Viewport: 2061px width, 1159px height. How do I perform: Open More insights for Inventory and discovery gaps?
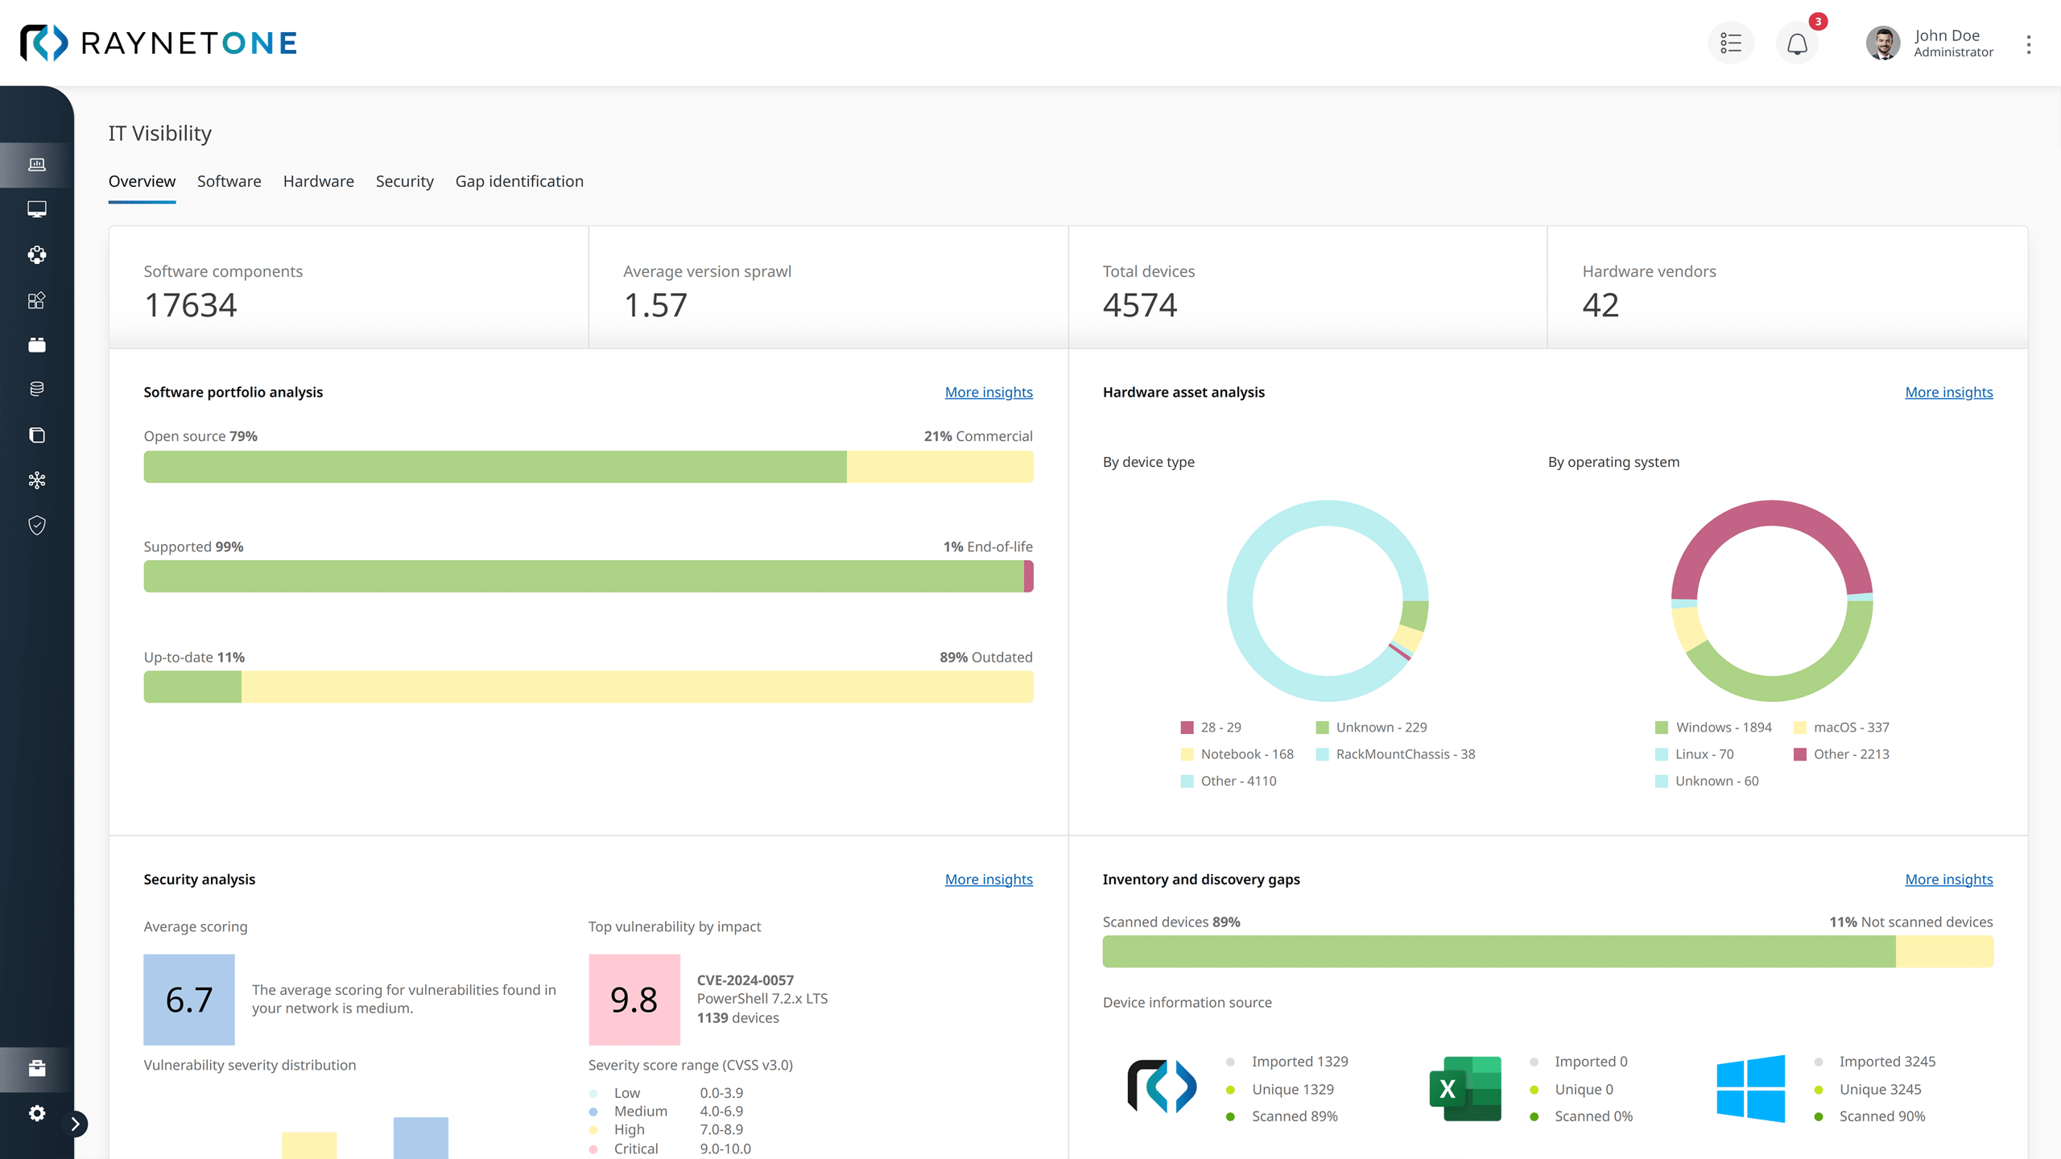(1948, 879)
